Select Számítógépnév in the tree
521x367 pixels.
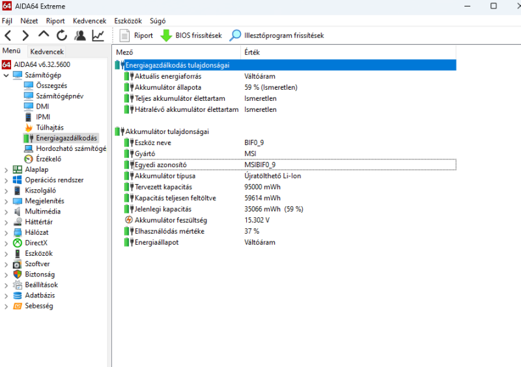coord(60,96)
